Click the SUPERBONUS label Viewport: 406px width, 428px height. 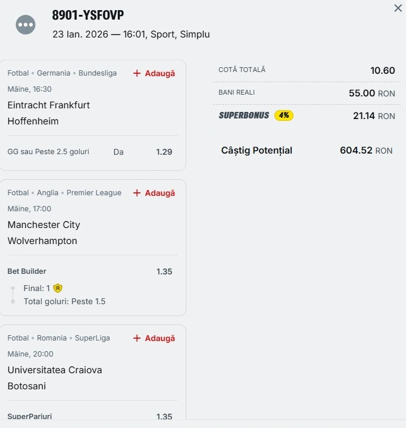[244, 115]
